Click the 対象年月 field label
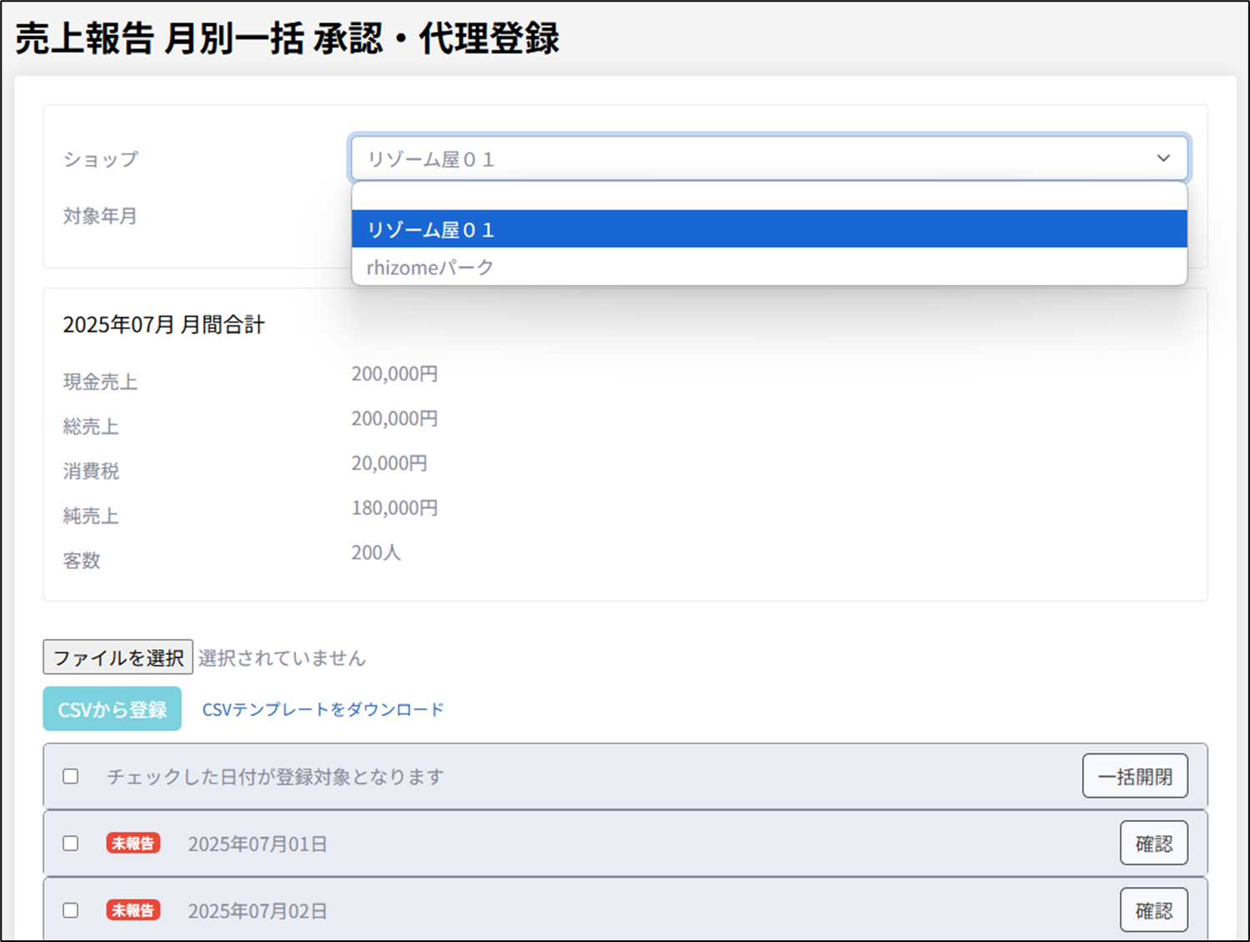 point(100,216)
